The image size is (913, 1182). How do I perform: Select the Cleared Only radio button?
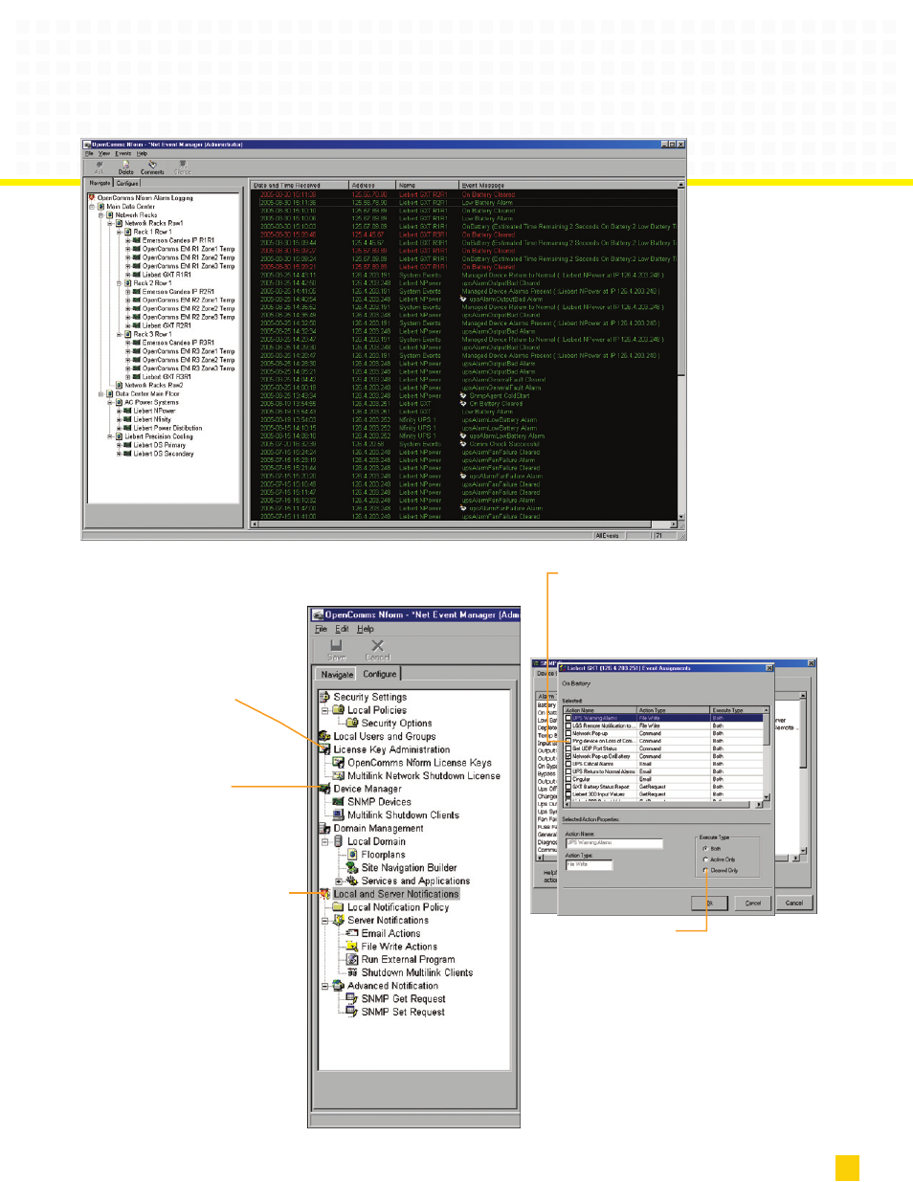tap(705, 870)
